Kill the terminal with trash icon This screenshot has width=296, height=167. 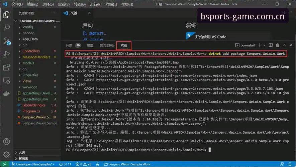(x=278, y=45)
